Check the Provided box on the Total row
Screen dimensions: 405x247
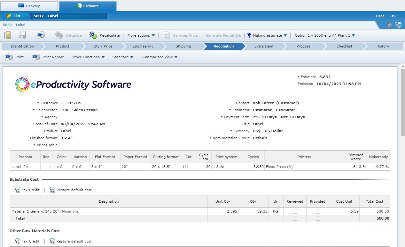317,218
